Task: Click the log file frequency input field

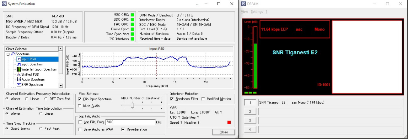Action: pyautogui.click(x=130, y=122)
